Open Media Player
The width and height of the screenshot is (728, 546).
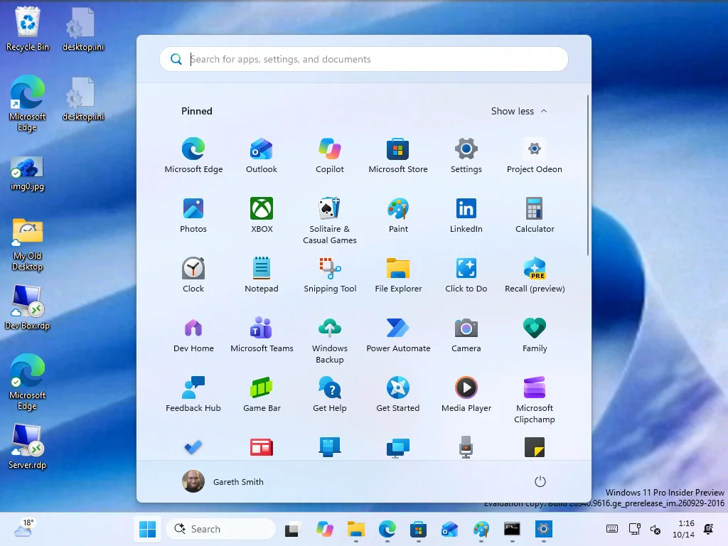(x=466, y=395)
